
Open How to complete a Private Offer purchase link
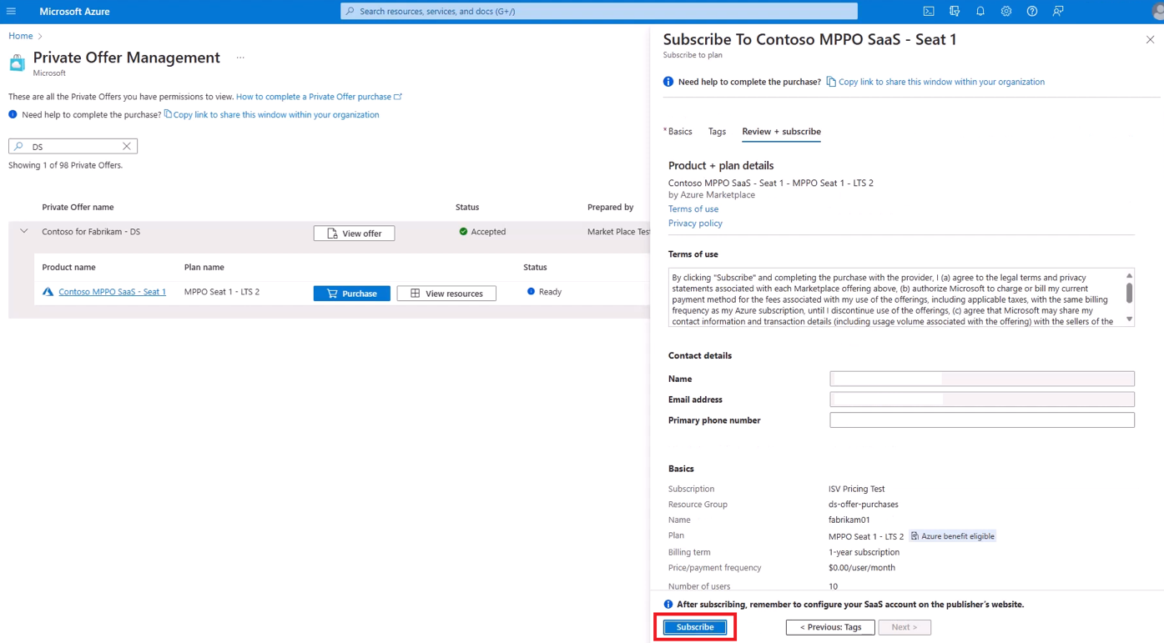coord(319,97)
